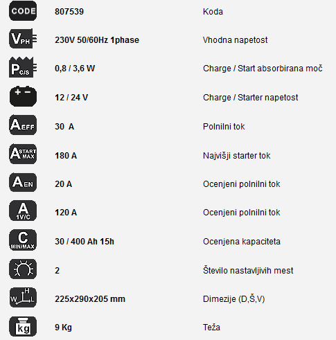The height and width of the screenshot is (340, 336).
Task: Click the A START MAX icon
Action: coord(23,154)
